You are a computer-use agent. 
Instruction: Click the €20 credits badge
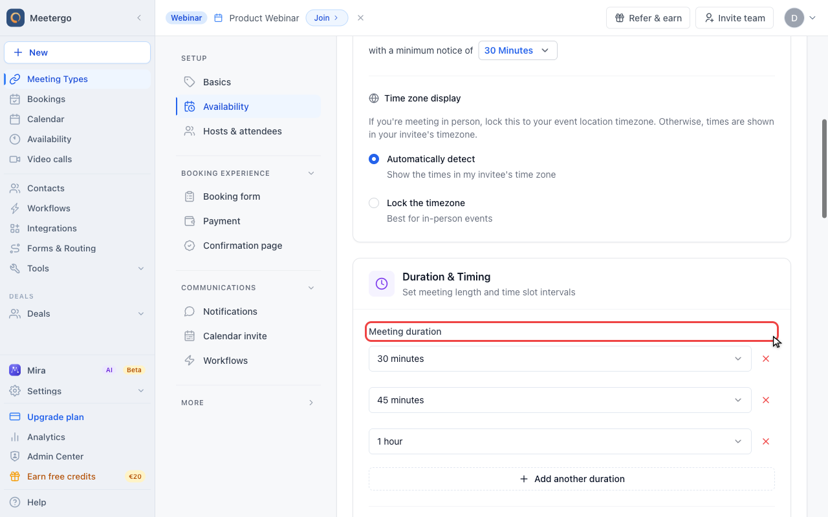click(135, 476)
